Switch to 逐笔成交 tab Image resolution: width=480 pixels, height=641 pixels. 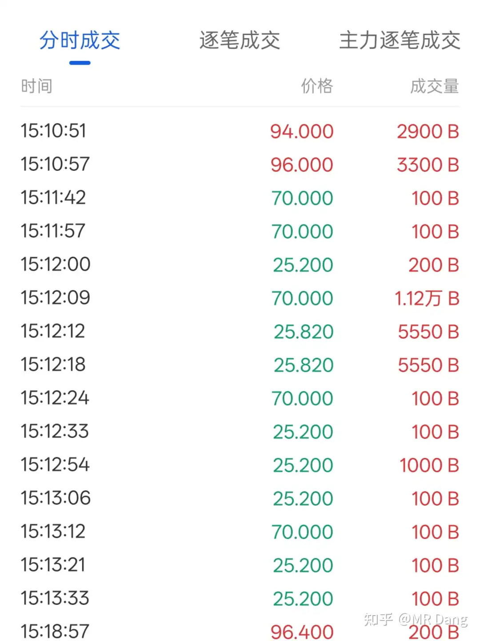click(x=240, y=41)
